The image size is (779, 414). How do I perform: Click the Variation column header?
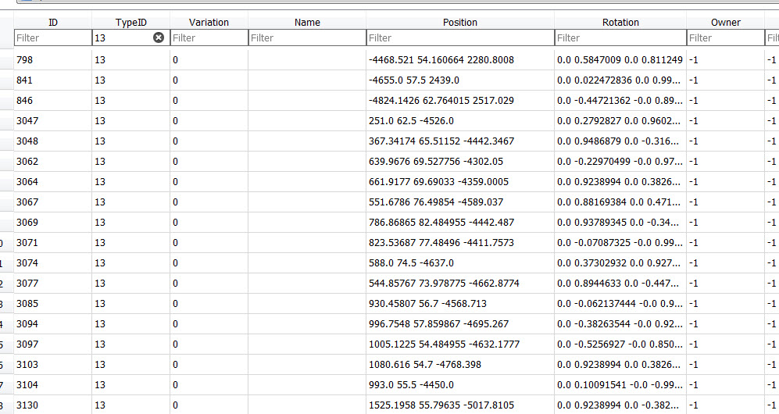209,23
